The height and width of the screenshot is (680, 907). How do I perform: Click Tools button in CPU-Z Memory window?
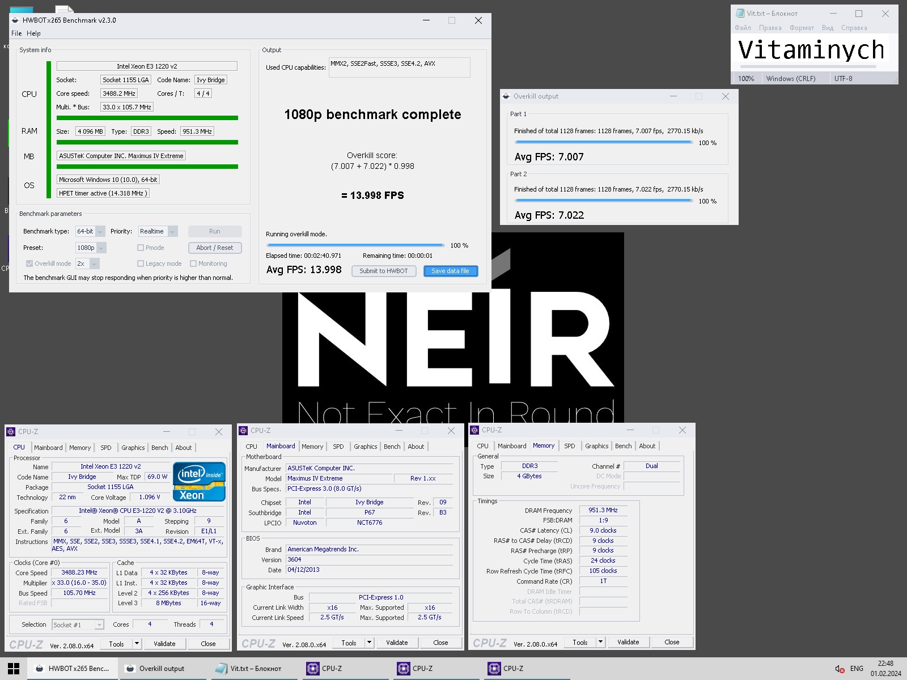pos(580,642)
